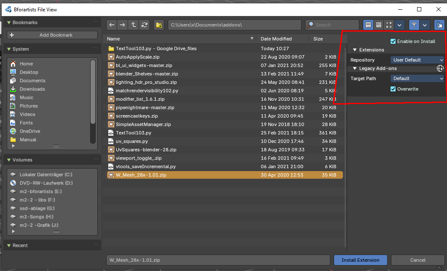Collapse the Volumes panel
Image resolution: width=447 pixels, height=271 pixels.
pyautogui.click(x=9, y=160)
